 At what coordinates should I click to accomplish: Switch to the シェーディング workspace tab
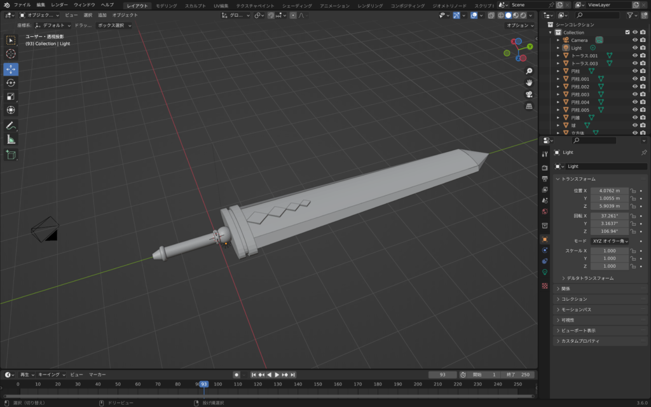pos(298,6)
